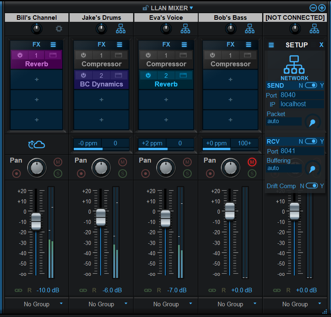Viewport: 331px width, 317px height.
Task: Arm record on Bill's Channel
Action: (16, 173)
